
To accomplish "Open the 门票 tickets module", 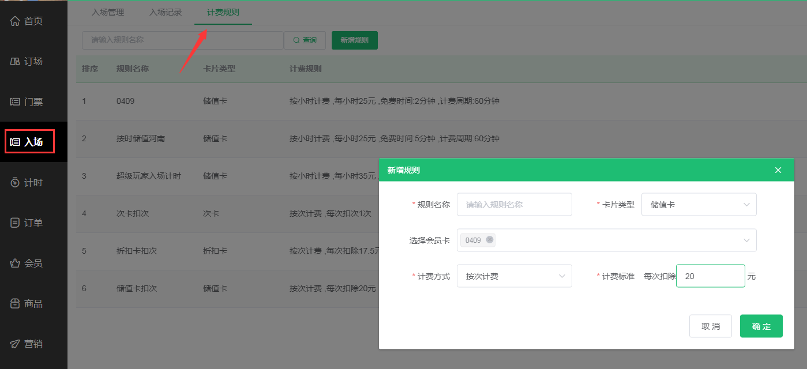I will click(27, 101).
